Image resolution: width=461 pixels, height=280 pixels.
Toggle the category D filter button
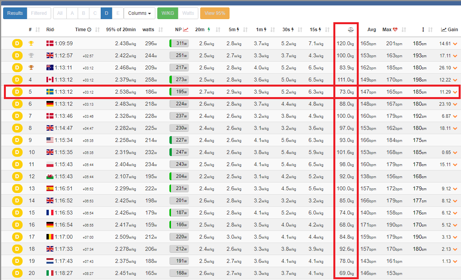[x=106, y=13]
